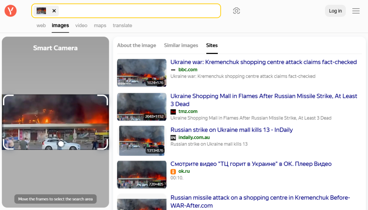Open TMZ Ukraine Shopping Mall in Flames link
This screenshot has height=210, width=368.
[x=264, y=100]
